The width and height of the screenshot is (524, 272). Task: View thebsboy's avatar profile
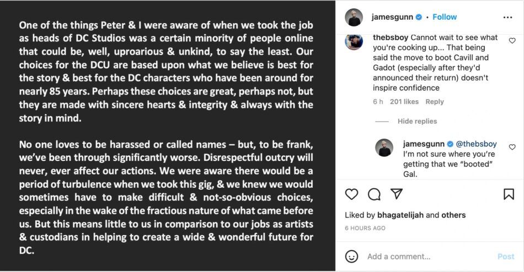(x=354, y=42)
